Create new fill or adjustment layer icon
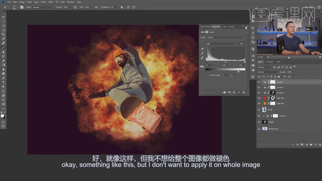 point(307,145)
